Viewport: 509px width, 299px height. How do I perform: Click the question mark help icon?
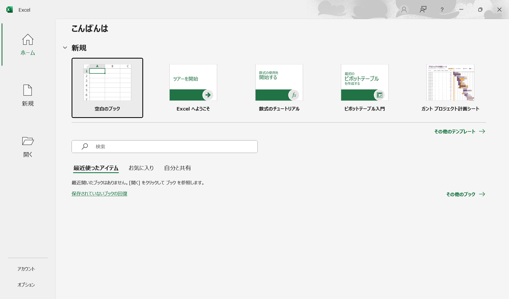442,10
